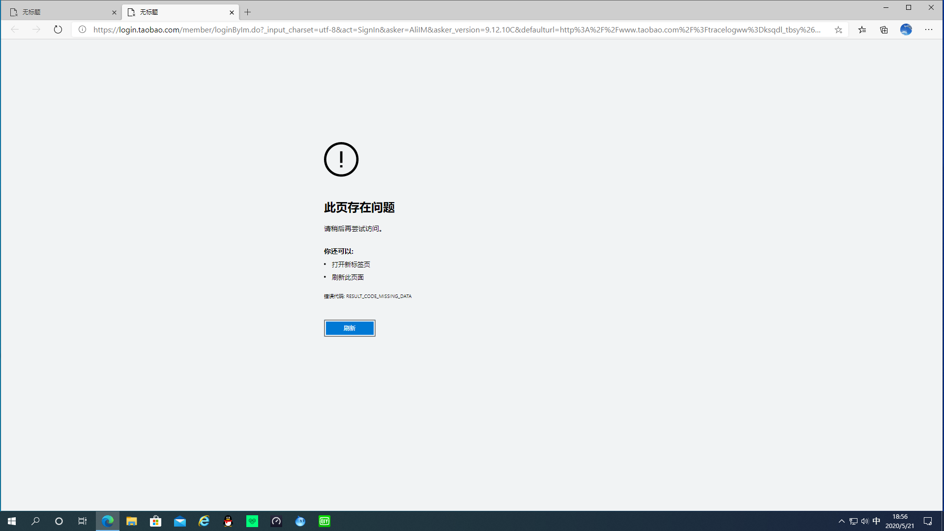Open volume control tray icon
The image size is (944, 531).
coord(865,521)
